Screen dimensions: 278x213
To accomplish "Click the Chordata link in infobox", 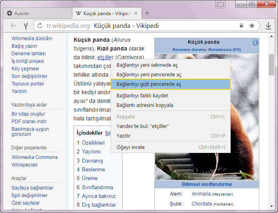I will [202, 204].
